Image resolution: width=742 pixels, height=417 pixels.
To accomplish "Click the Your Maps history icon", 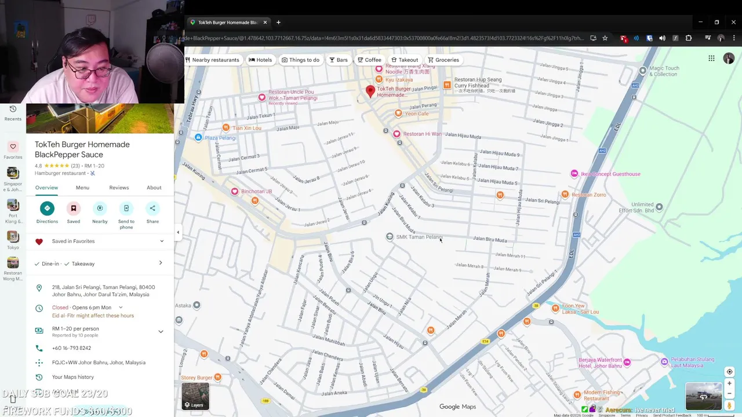I will [39, 377].
